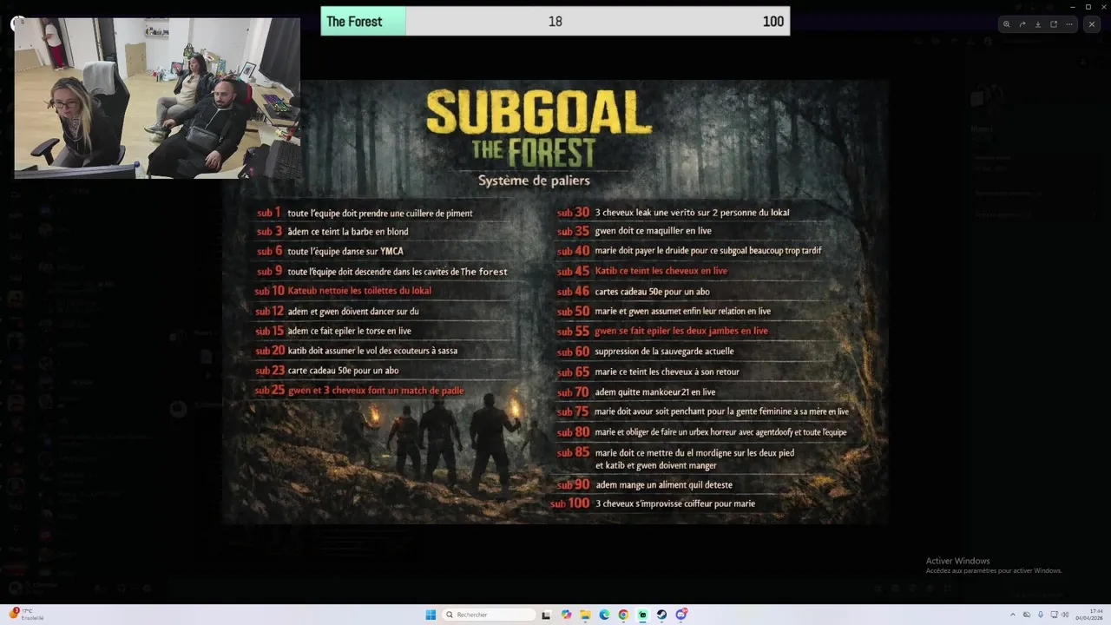Open the Windows Start menu
This screenshot has height=625, width=1111.
431,615
